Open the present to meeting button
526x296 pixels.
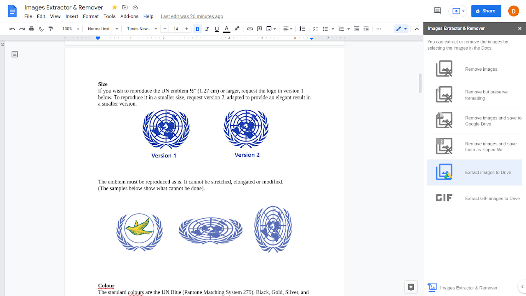click(x=458, y=11)
